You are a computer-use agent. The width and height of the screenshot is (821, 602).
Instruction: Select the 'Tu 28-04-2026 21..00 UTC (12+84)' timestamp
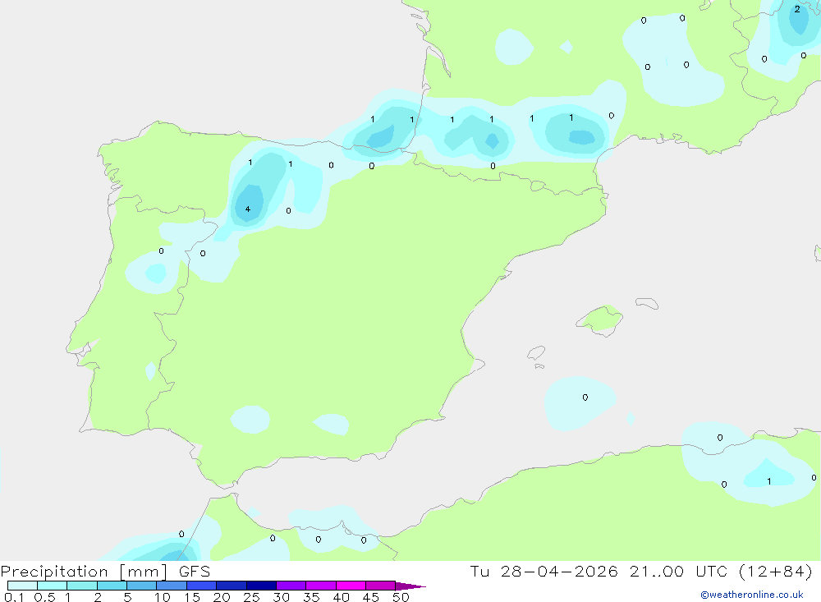click(x=641, y=572)
